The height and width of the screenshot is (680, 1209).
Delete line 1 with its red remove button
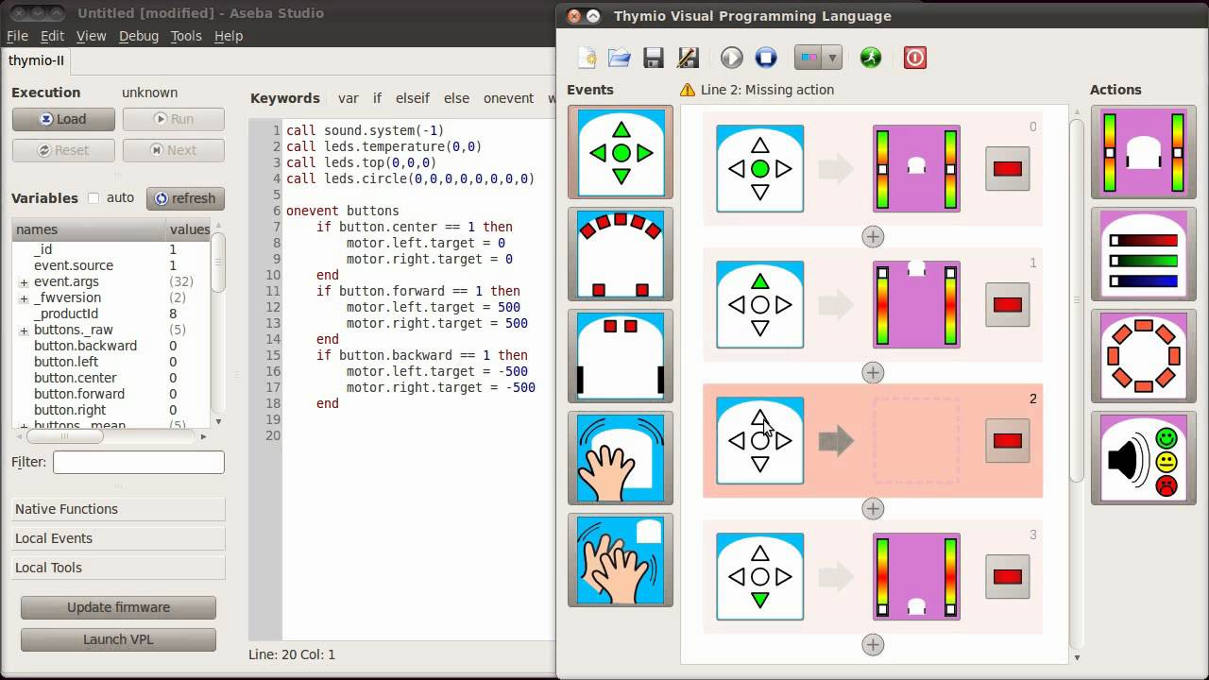click(x=1008, y=305)
